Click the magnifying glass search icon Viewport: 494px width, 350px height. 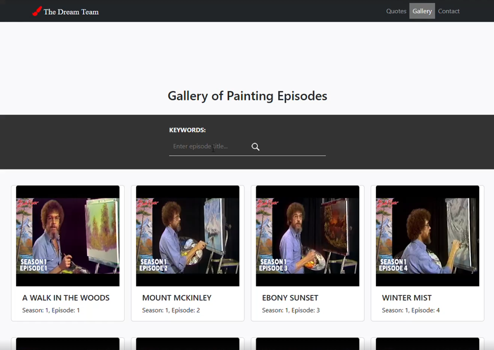255,147
